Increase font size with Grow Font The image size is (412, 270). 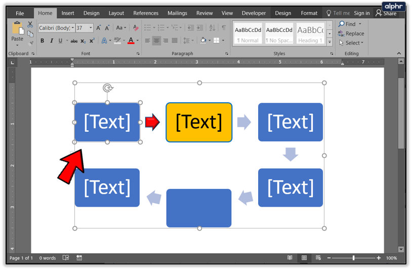(98, 28)
